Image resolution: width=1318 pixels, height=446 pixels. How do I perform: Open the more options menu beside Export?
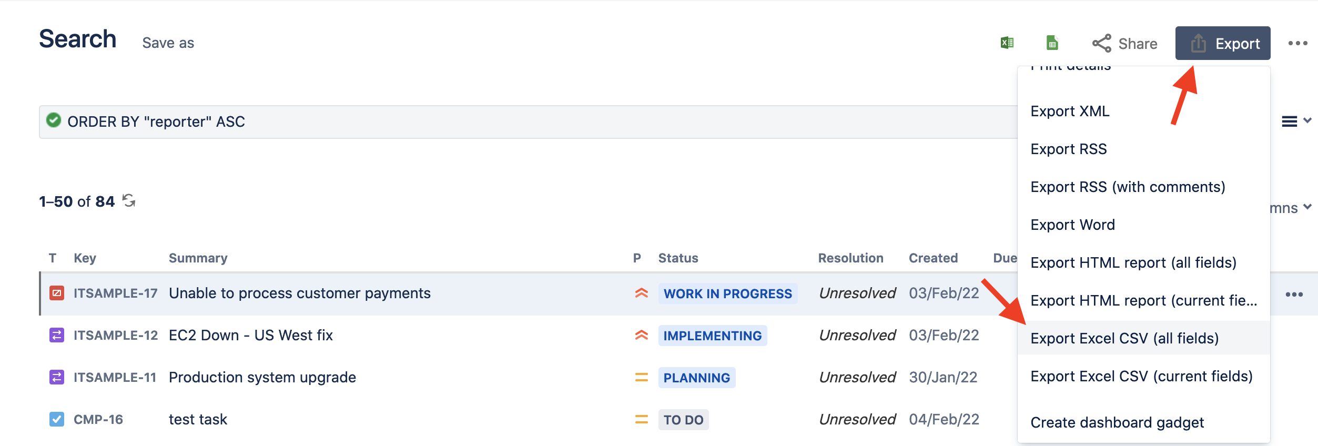[1299, 44]
